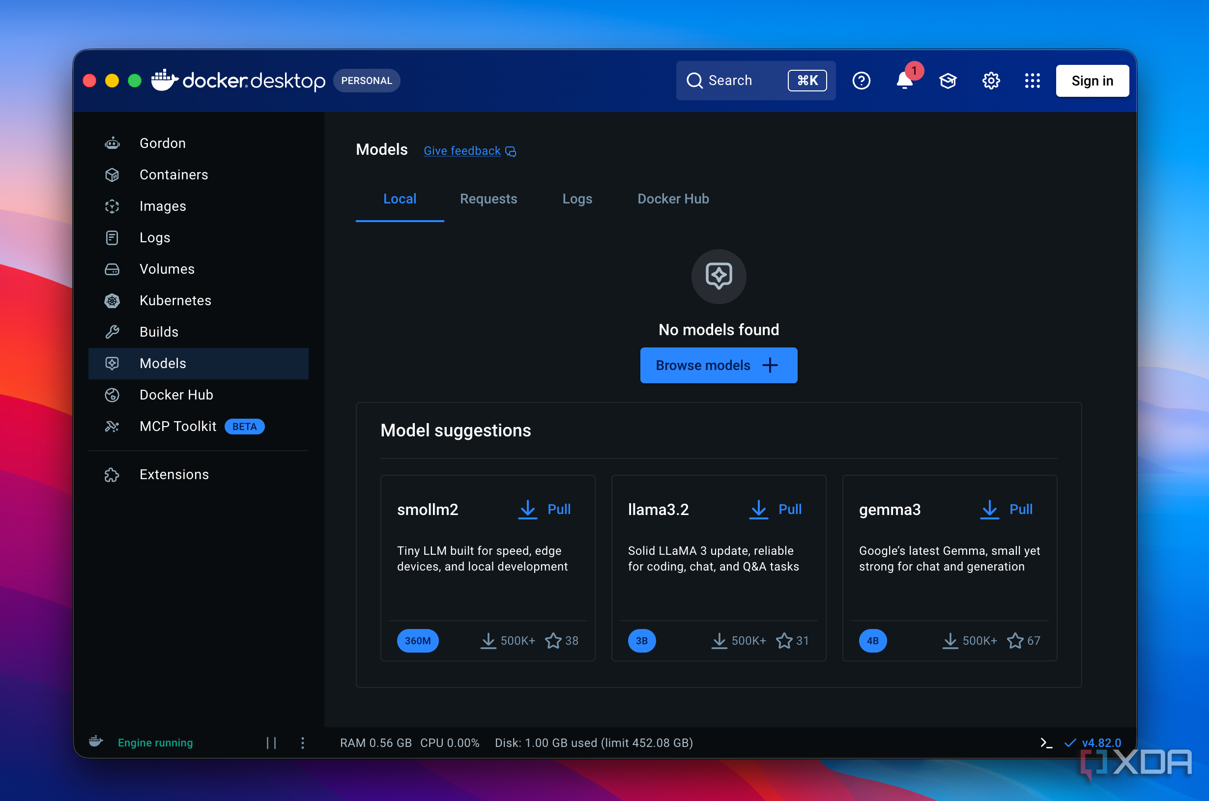Open the Kubernetes section
Screen dimensions: 1209x801
tap(198, 300)
